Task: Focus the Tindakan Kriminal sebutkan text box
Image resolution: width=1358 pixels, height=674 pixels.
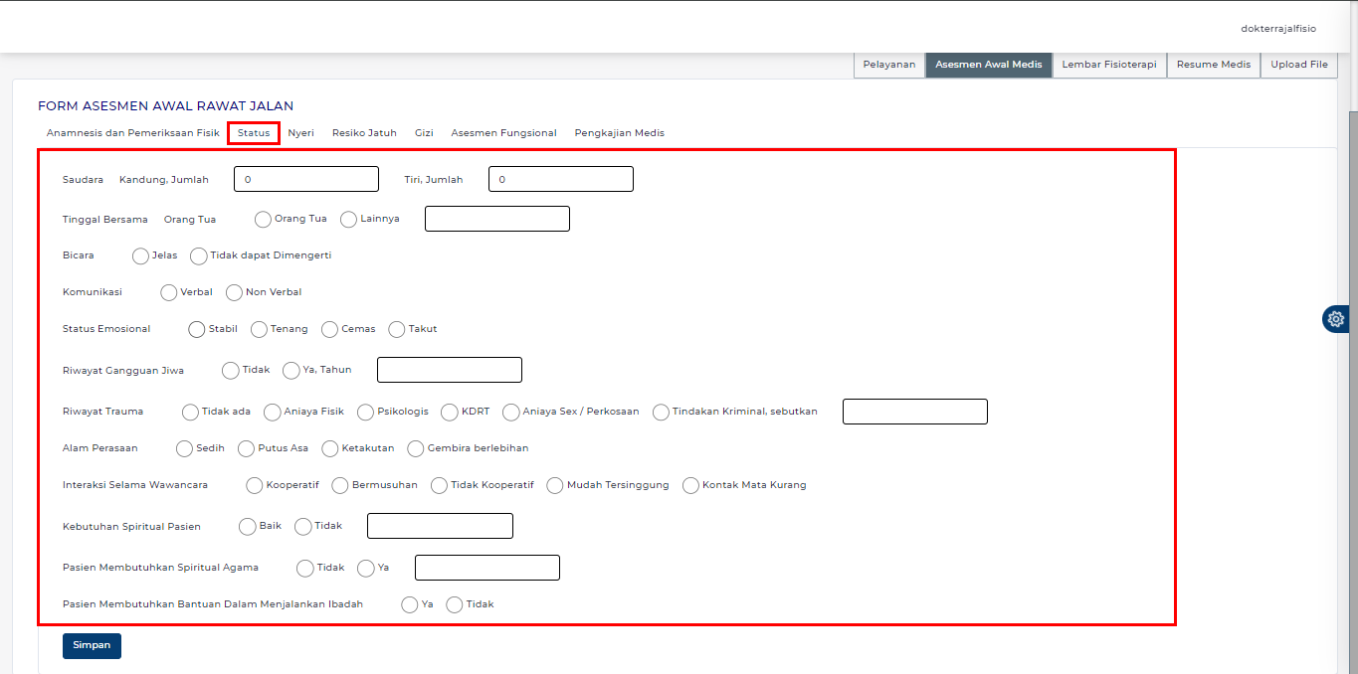Action: click(x=914, y=412)
